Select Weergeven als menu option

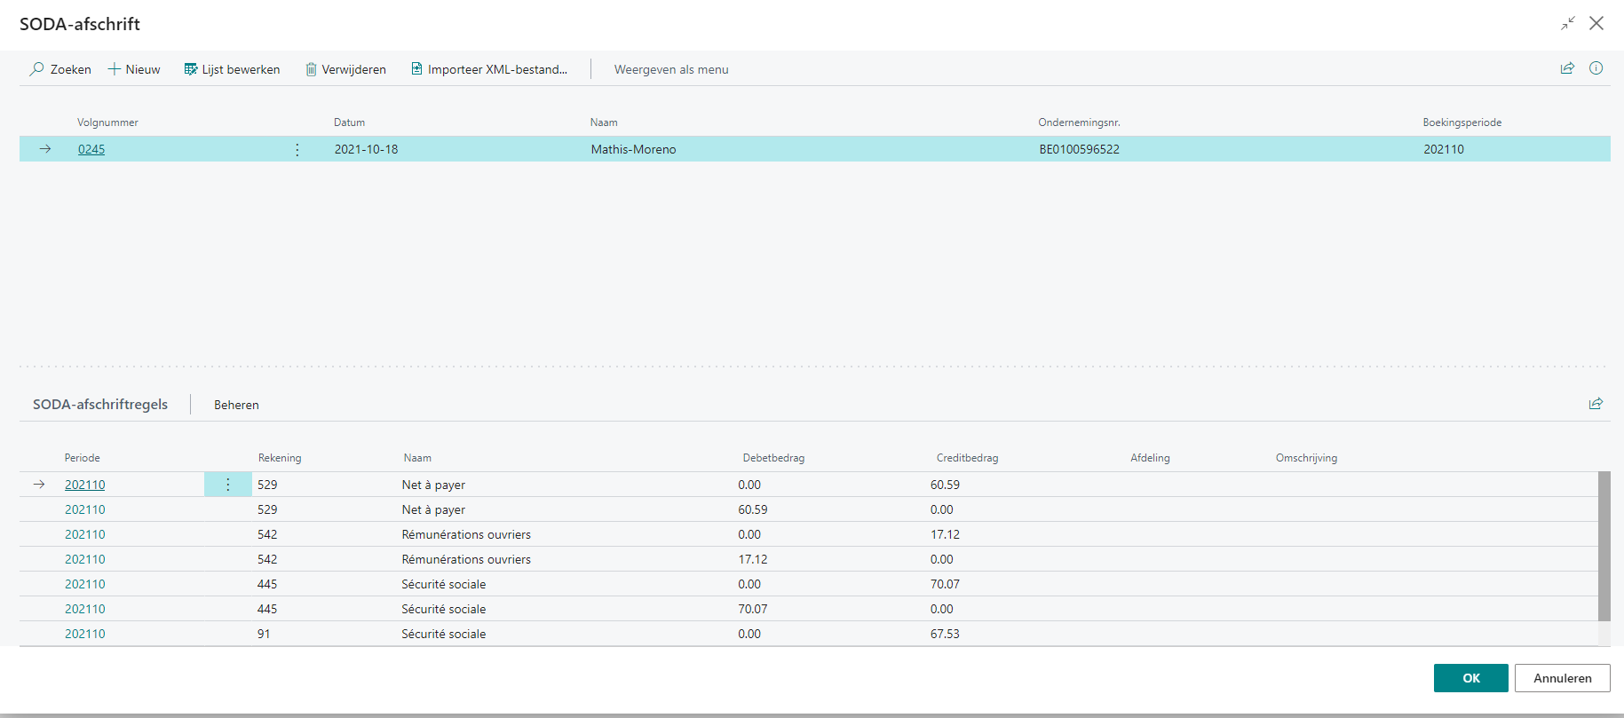pyautogui.click(x=671, y=69)
